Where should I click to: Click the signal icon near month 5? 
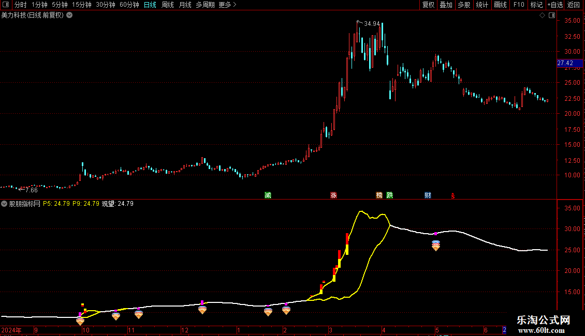coord(436,246)
